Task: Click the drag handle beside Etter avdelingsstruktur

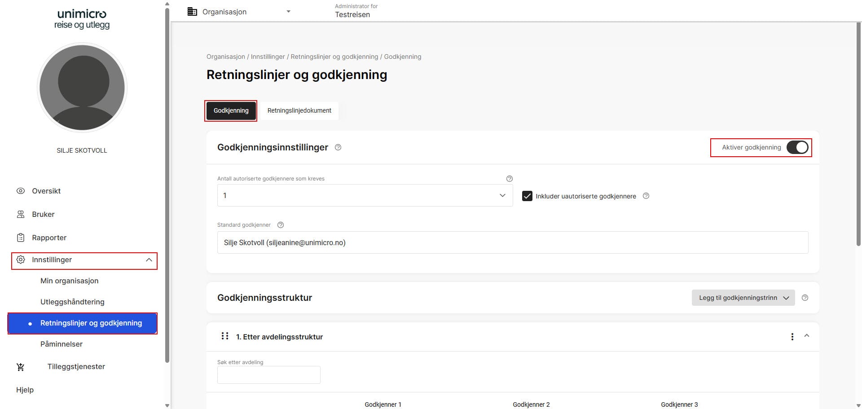Action: tap(224, 336)
